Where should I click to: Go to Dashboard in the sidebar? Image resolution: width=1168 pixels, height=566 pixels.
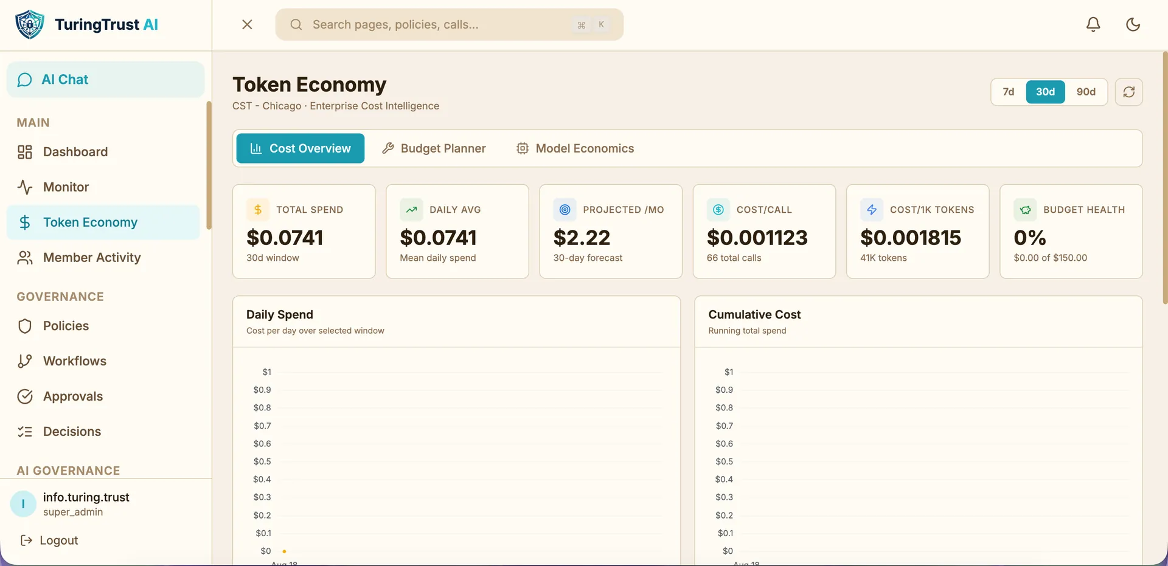tap(103, 152)
